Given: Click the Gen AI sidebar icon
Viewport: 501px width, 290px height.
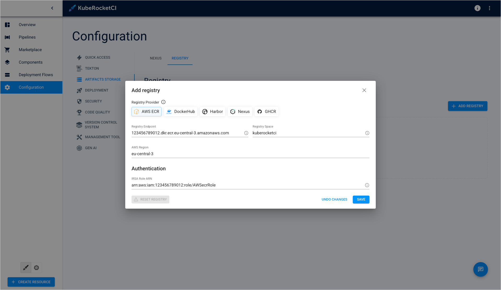Looking at the screenshot, I should click(79, 148).
